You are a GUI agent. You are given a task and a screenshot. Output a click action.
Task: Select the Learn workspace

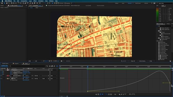[123, 3]
